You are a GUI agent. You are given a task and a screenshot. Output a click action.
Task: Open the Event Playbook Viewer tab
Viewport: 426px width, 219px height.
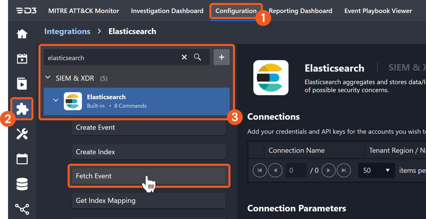pyautogui.click(x=378, y=11)
